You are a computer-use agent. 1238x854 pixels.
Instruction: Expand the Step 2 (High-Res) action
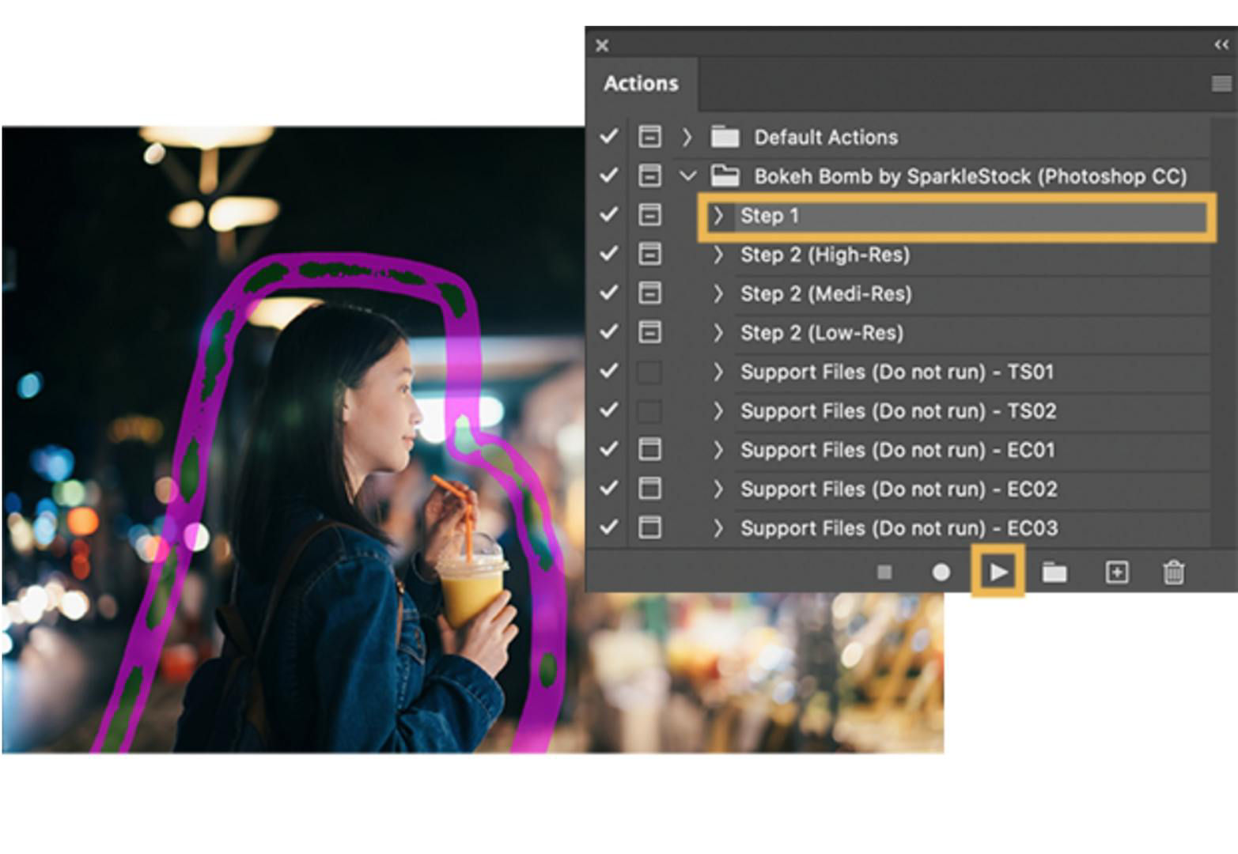pyautogui.click(x=718, y=255)
